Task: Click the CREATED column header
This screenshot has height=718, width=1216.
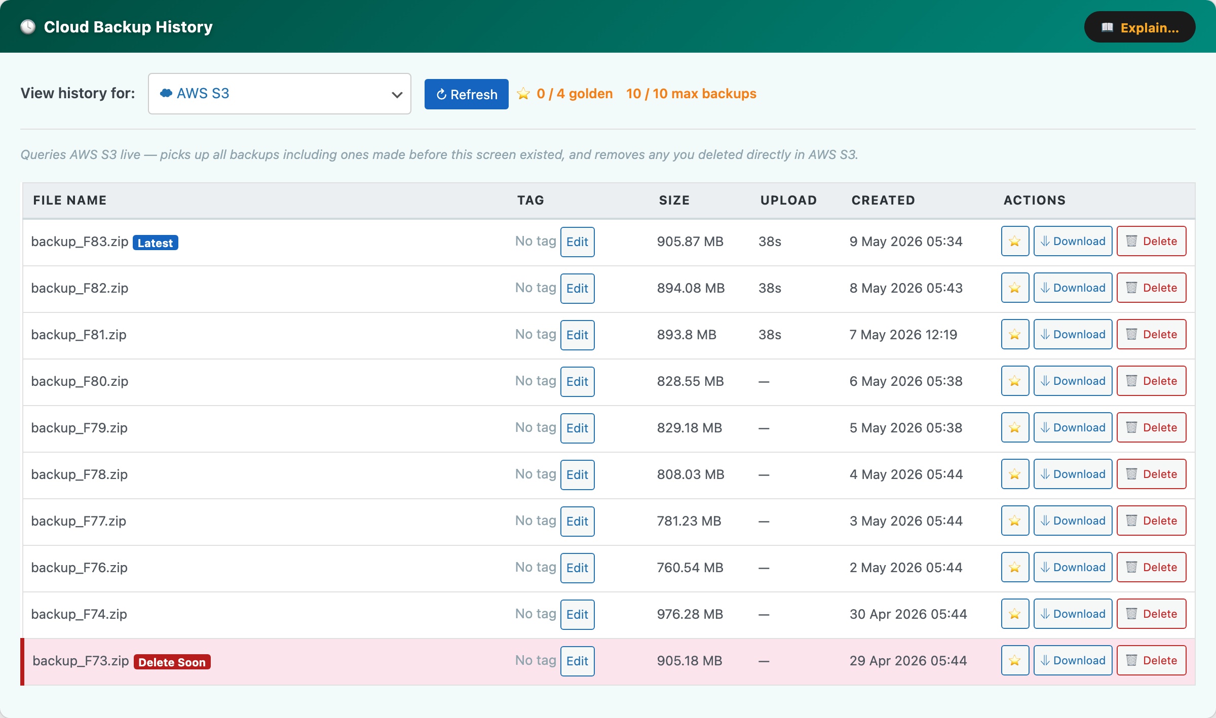Action: pos(883,201)
